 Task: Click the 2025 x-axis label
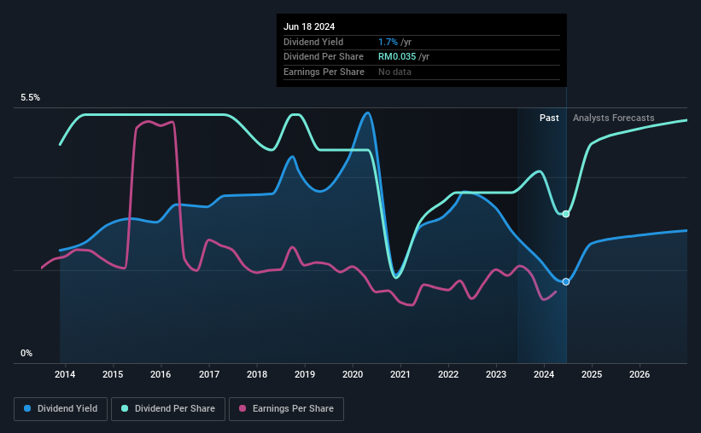coord(592,374)
